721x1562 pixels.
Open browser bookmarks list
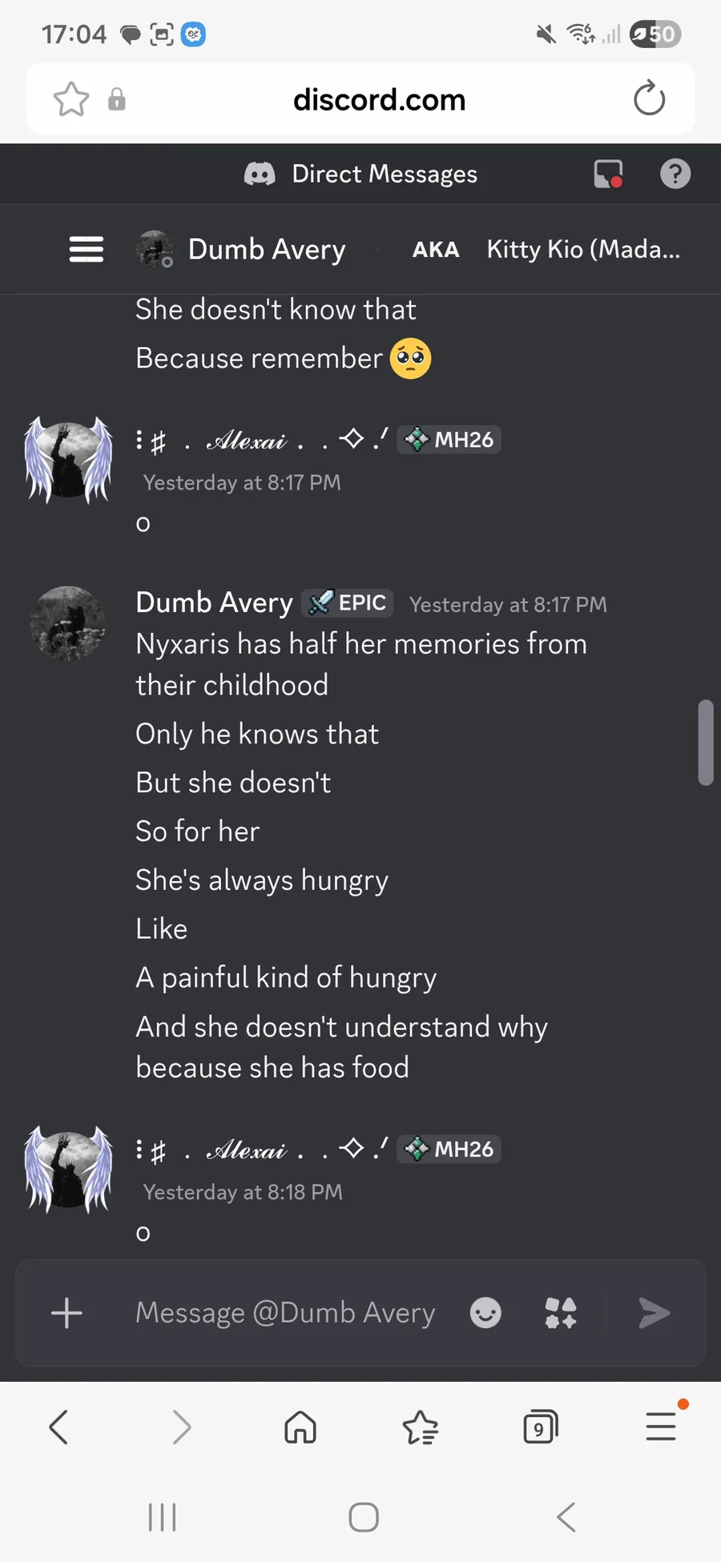(421, 1427)
